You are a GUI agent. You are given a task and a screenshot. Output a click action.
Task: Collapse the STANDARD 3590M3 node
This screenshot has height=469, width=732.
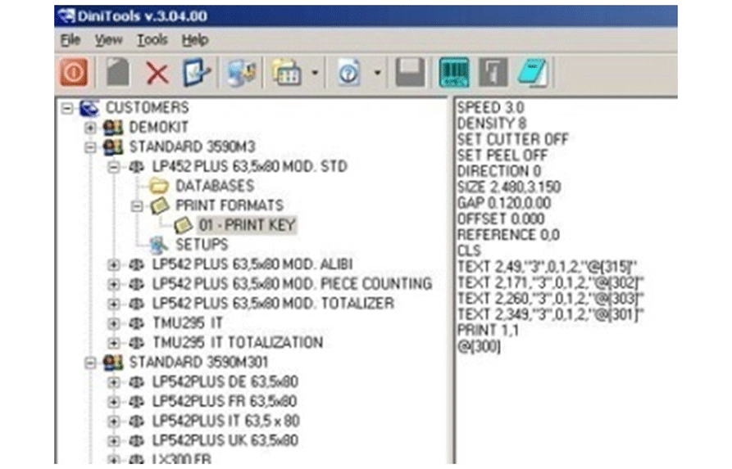(91, 147)
